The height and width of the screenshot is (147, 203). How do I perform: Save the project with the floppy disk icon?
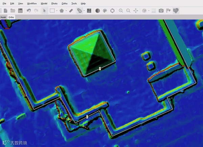tap(20, 11)
